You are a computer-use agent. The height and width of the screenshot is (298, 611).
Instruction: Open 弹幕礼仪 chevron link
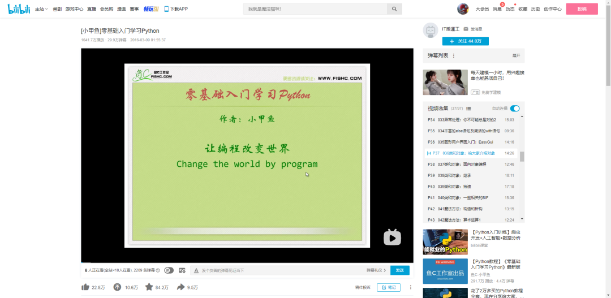point(376,270)
